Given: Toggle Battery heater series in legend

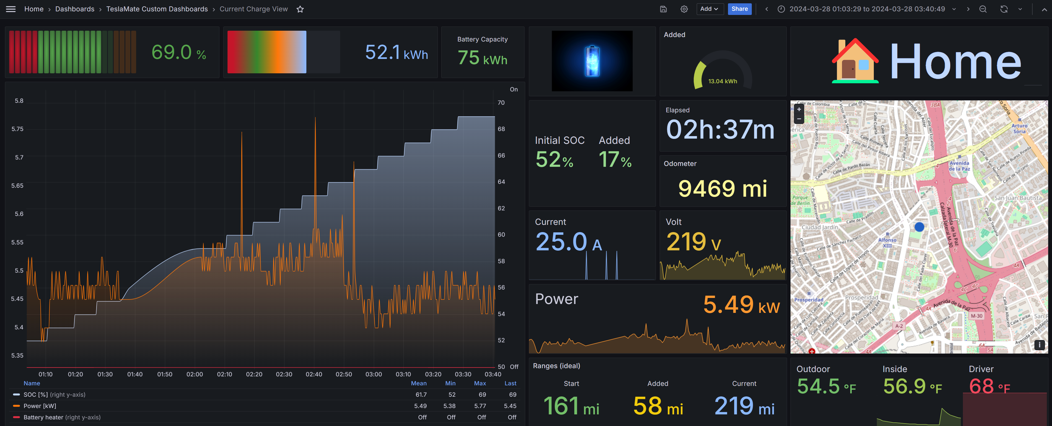Looking at the screenshot, I should (43, 417).
